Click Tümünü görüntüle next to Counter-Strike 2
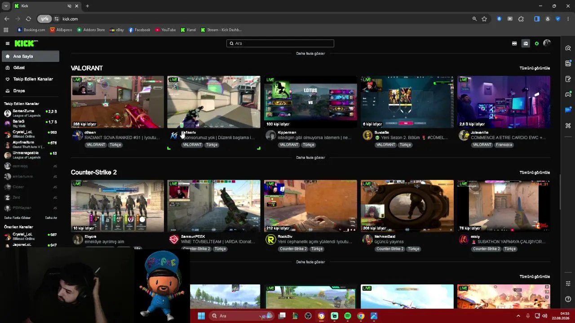 click(x=535, y=173)
